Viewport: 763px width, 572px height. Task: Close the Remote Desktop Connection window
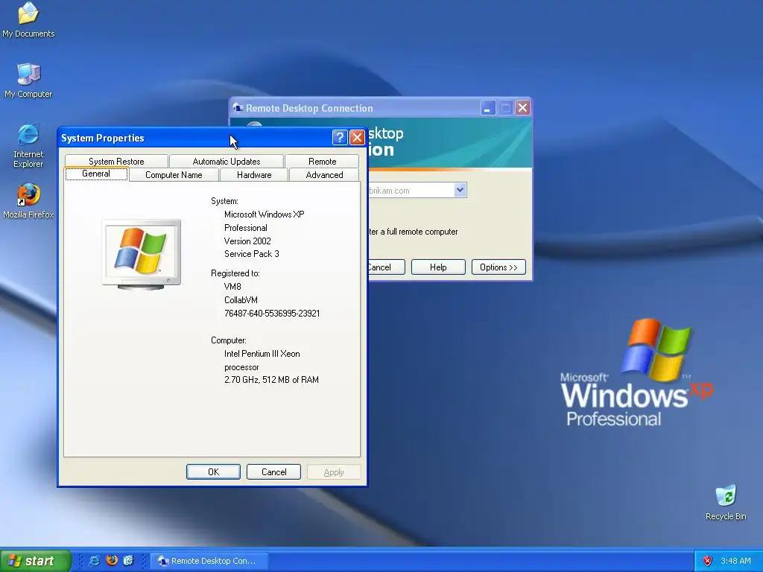[x=522, y=107]
